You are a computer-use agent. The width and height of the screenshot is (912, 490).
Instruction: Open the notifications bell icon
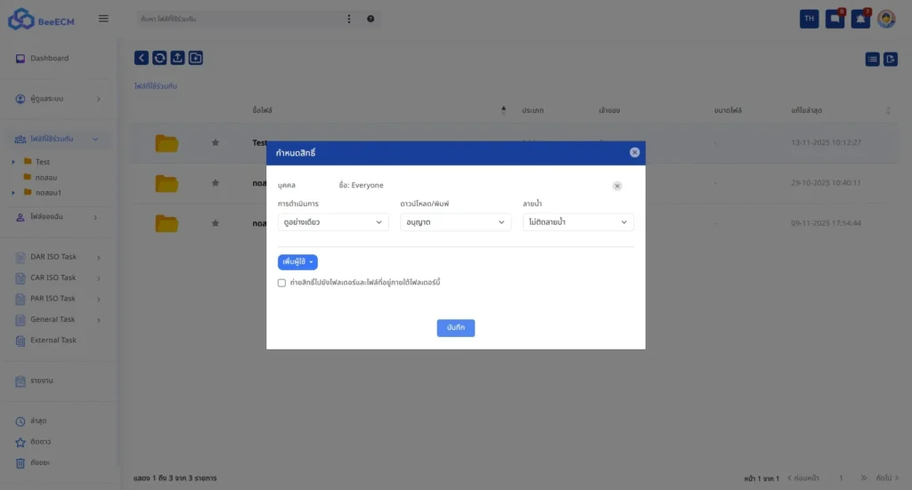coord(860,19)
